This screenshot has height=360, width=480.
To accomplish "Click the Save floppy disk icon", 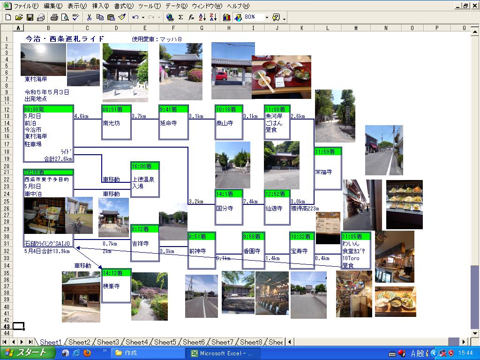I will [30, 17].
